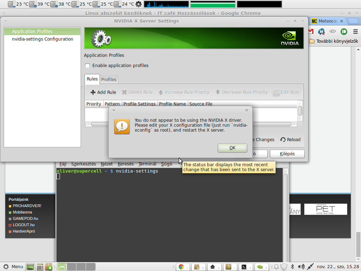Click the shield tray icon

click(284, 267)
